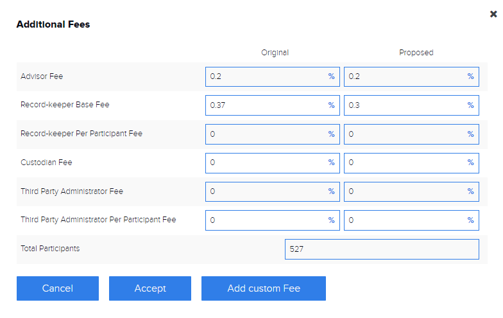Viewport: 503px width, 318px height.
Task: Click the proposed Custodian Fee field
Action: pos(404,163)
